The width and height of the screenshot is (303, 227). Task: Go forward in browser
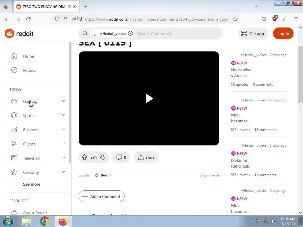tap(18, 19)
